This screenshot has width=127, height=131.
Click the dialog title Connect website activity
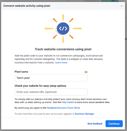click(27, 6)
